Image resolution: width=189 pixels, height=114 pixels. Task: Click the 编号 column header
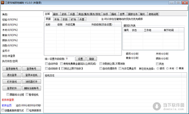(x=127, y=30)
